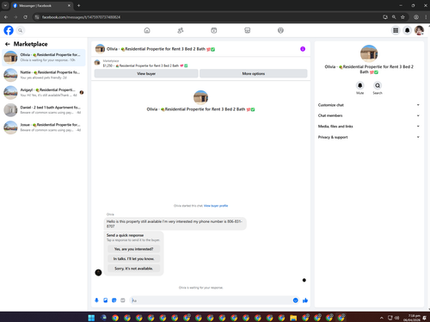Open the Nattie conversation in the list
This screenshot has width=430, height=322.
coord(44,75)
